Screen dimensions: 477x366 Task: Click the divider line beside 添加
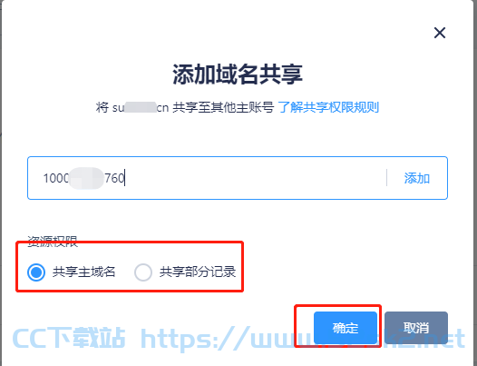[x=386, y=178]
